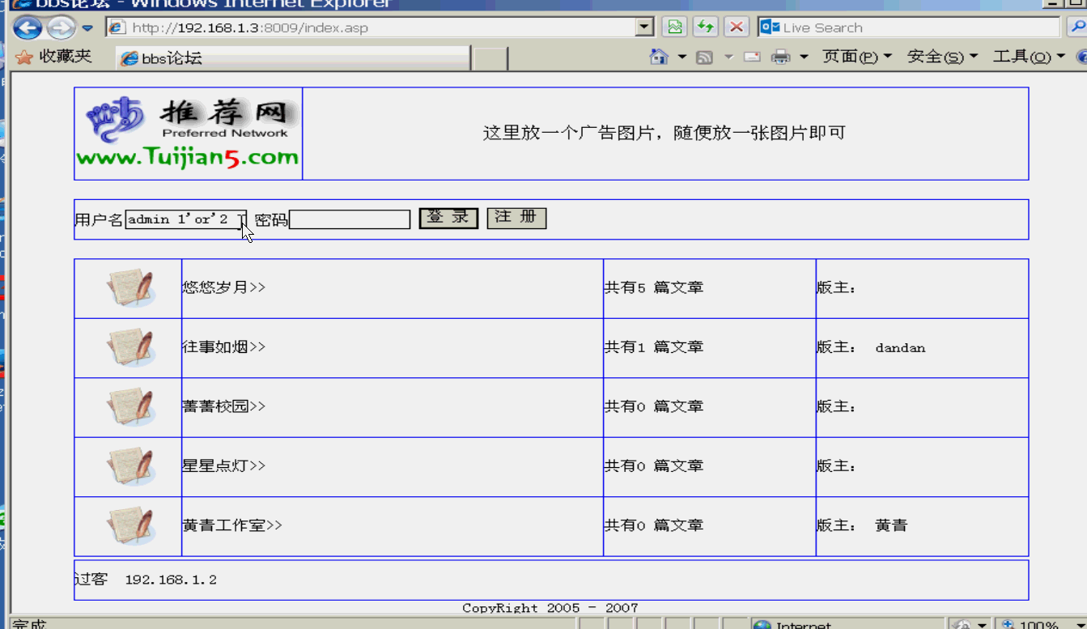
Task: Click the 登录 login button
Action: click(448, 218)
